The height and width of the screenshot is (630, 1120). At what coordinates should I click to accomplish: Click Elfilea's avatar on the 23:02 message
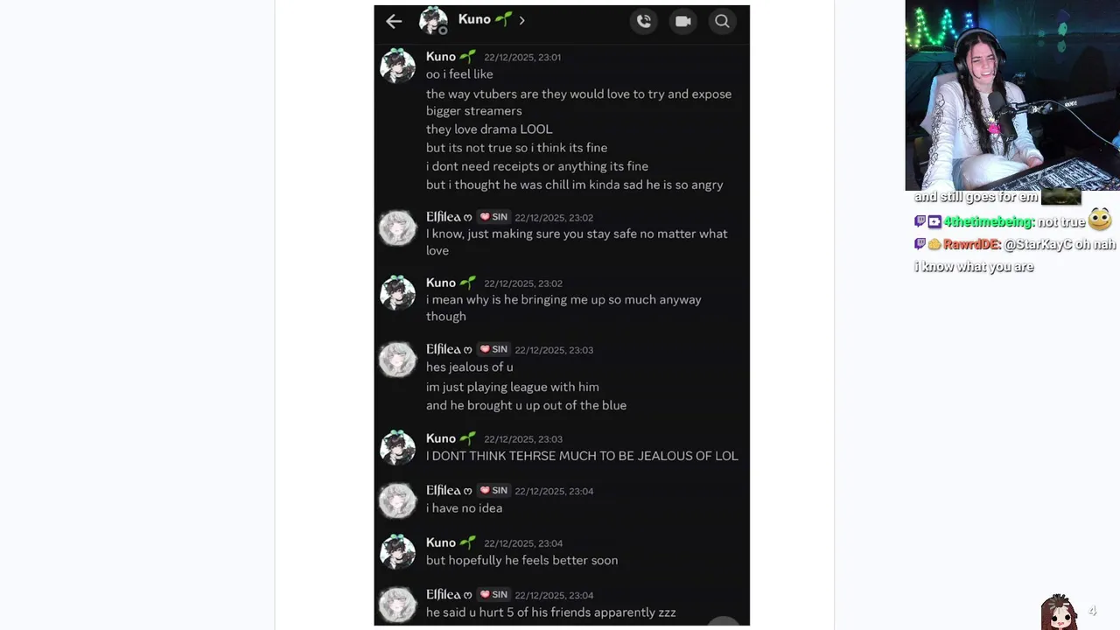tap(397, 227)
